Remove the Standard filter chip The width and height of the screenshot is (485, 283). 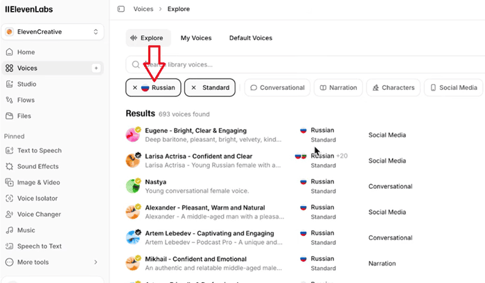[193, 88]
